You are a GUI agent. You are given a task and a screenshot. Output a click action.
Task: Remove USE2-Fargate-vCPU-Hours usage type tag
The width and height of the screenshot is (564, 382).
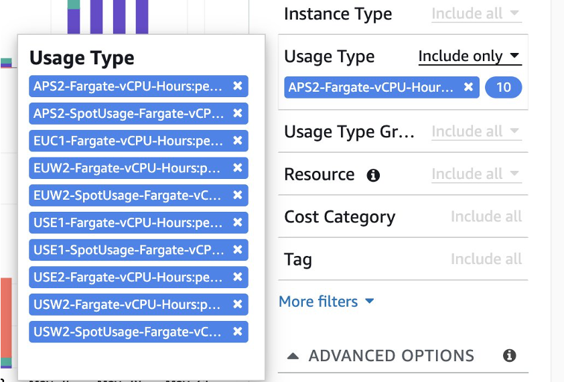237,277
